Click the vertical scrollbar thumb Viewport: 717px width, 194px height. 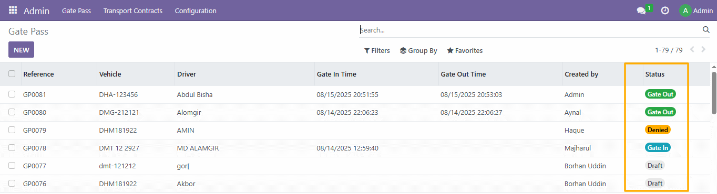714,92
